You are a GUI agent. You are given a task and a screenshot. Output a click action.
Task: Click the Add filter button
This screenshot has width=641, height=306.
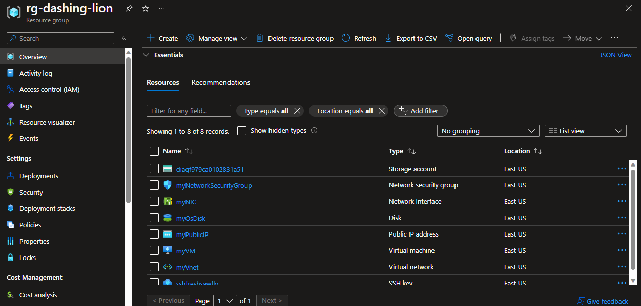point(420,111)
